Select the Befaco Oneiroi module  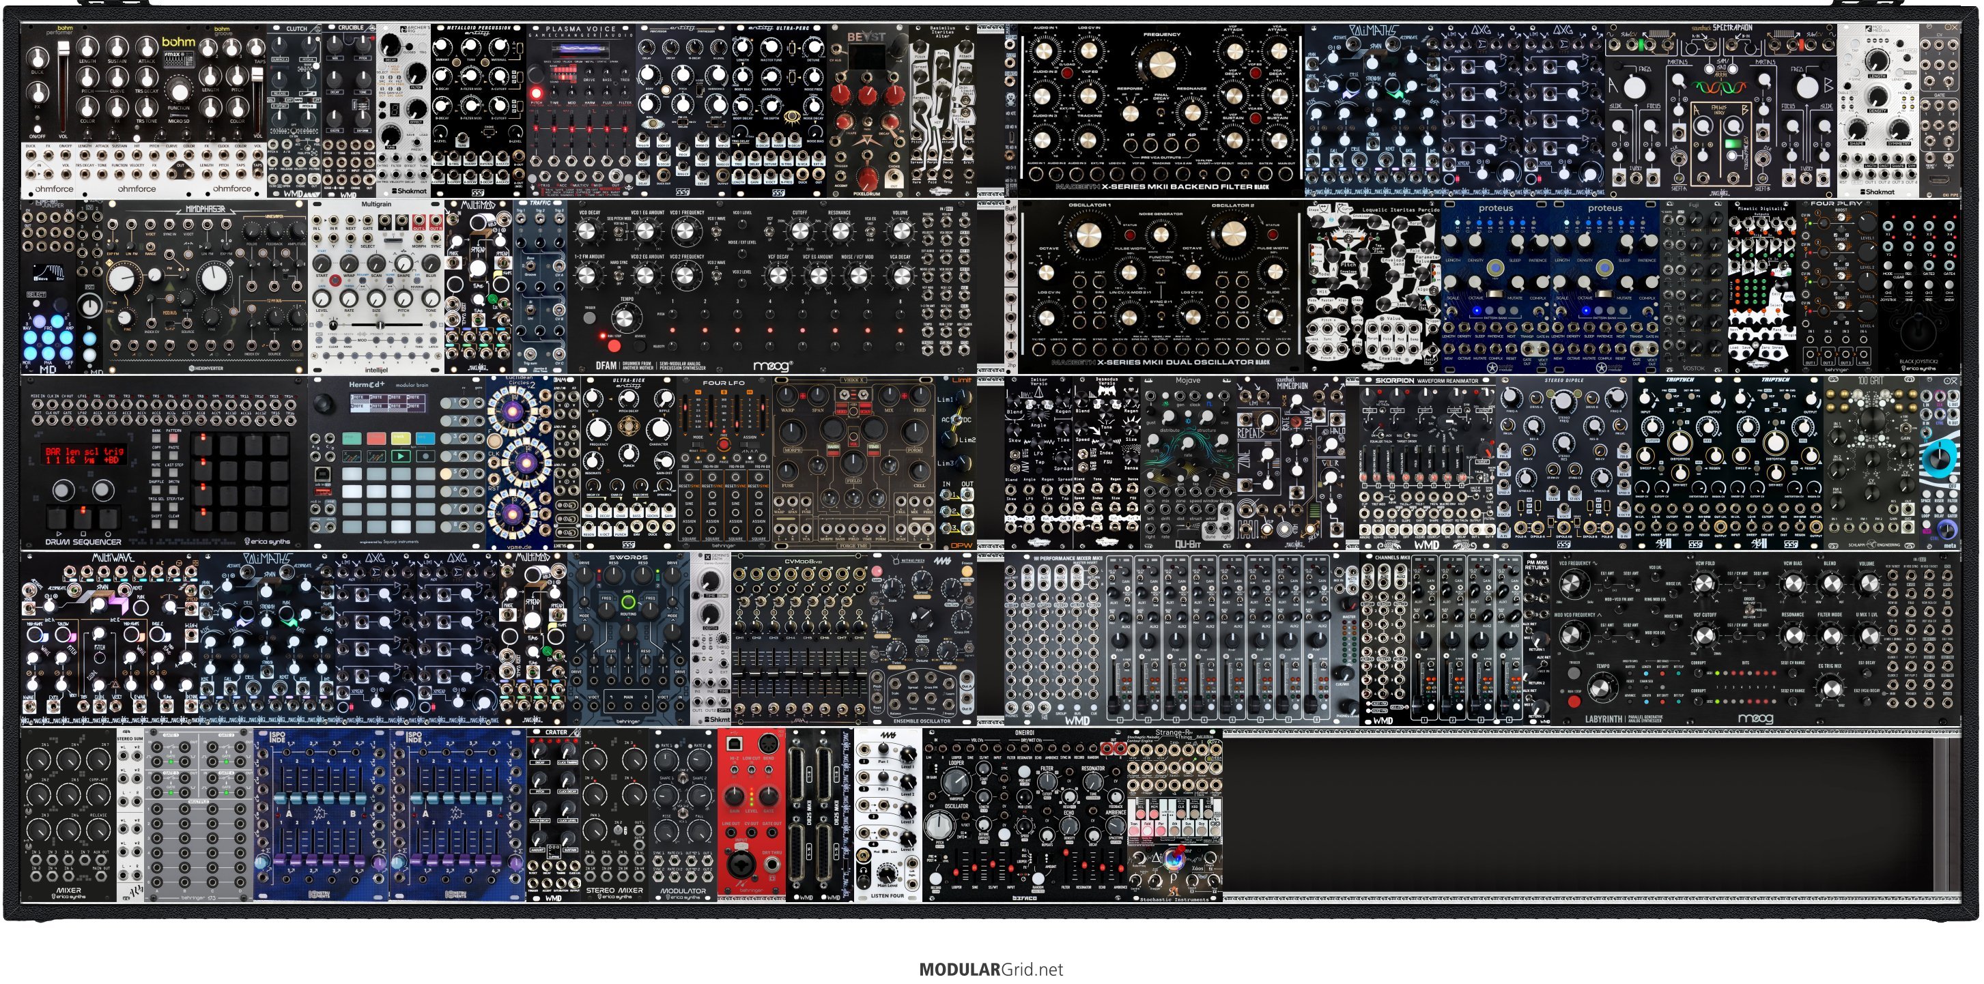(x=1023, y=815)
